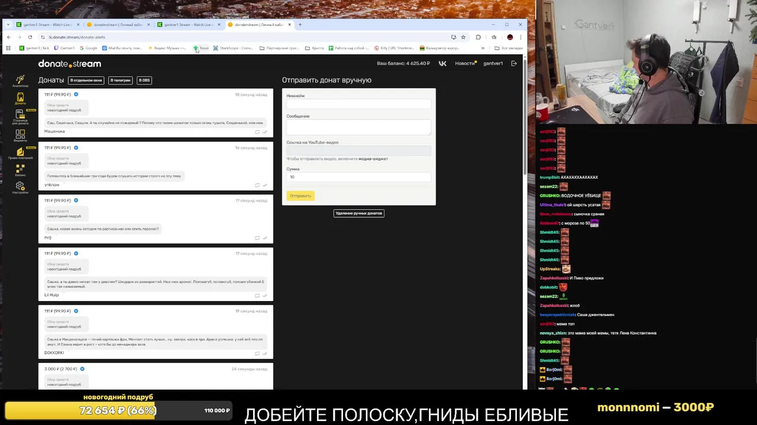Image resolution: width=757 pixels, height=425 pixels.
Task: Open Страница для доната in sidebar
Action: (20, 117)
